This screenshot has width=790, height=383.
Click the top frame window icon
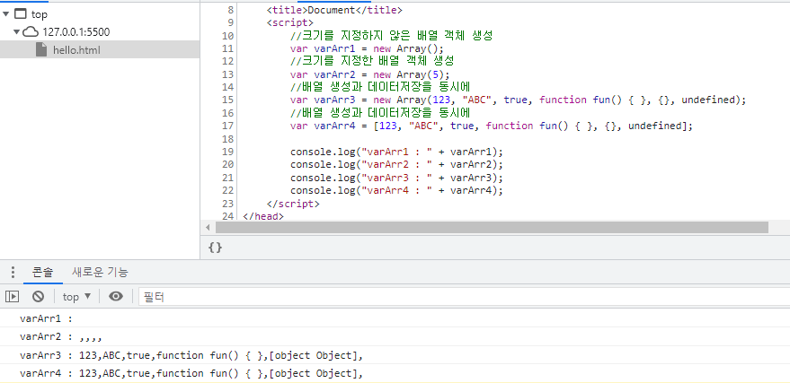coord(22,14)
